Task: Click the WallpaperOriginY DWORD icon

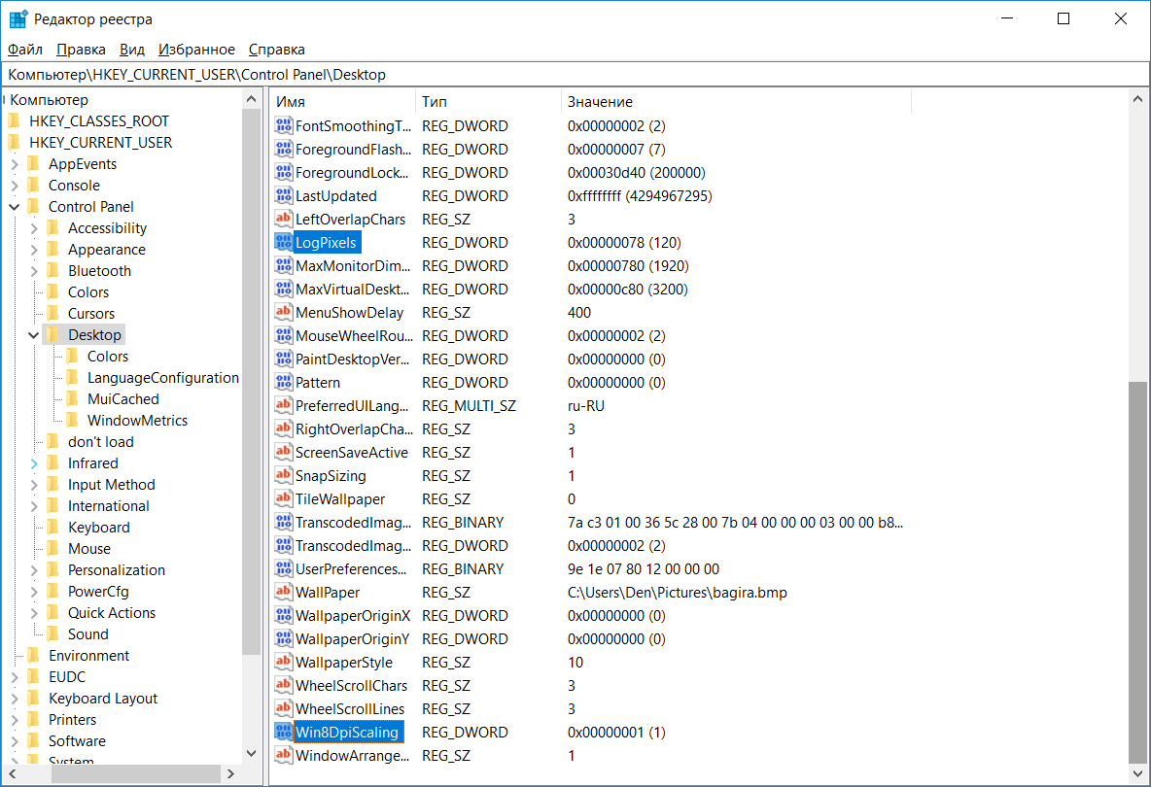Action: (283, 639)
